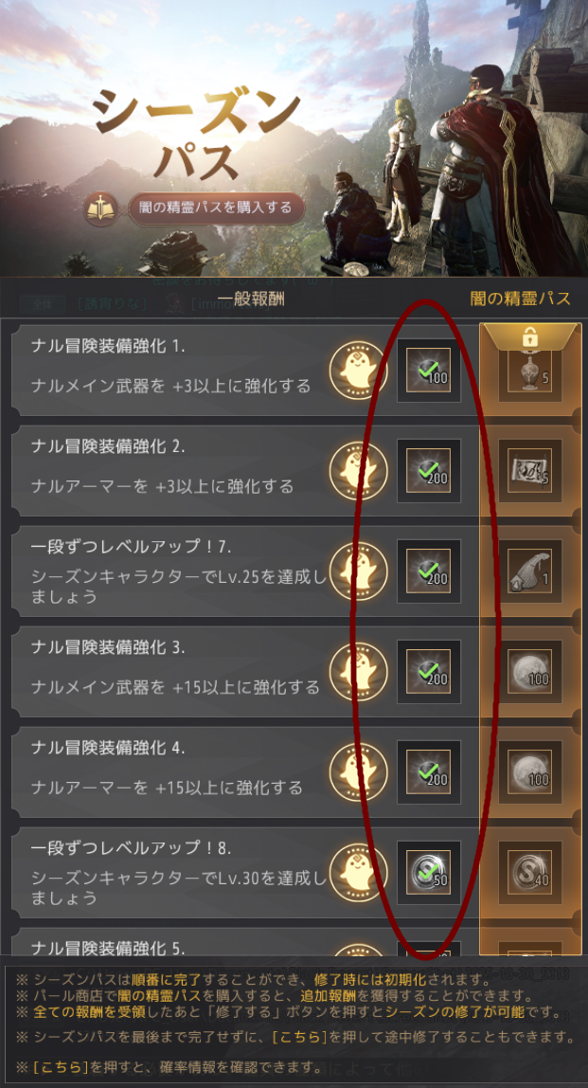
Task: Click the armor piece premium reward
Action: click(530, 571)
